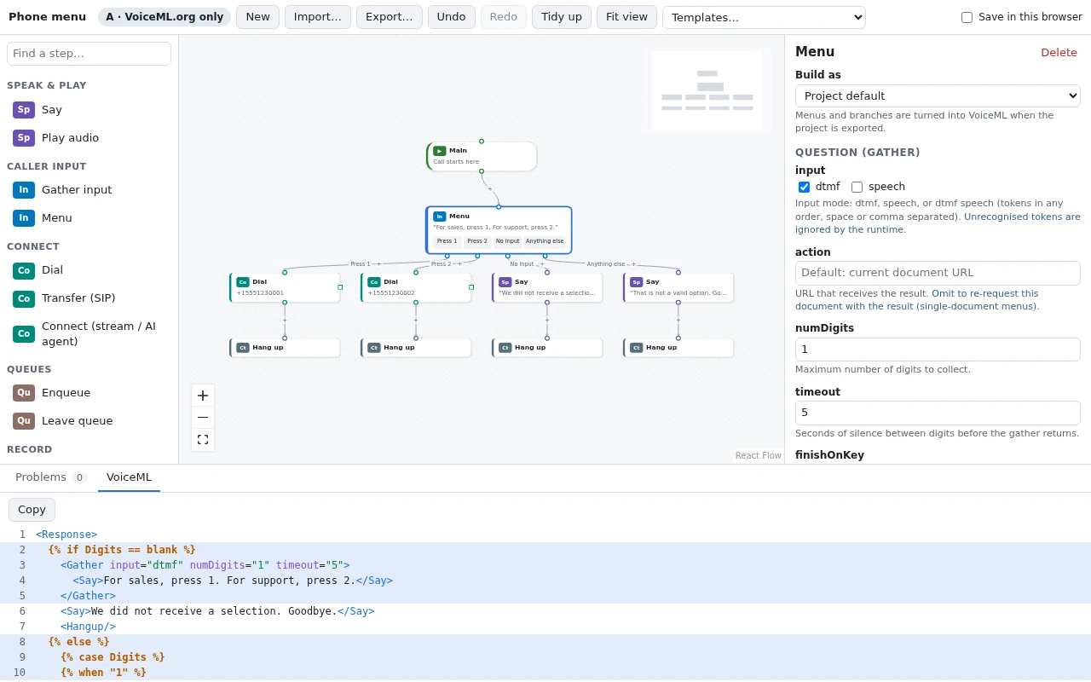Click the "Anything else" chip on Menu node
Viewport: 1091px width, 682px height.
click(545, 241)
